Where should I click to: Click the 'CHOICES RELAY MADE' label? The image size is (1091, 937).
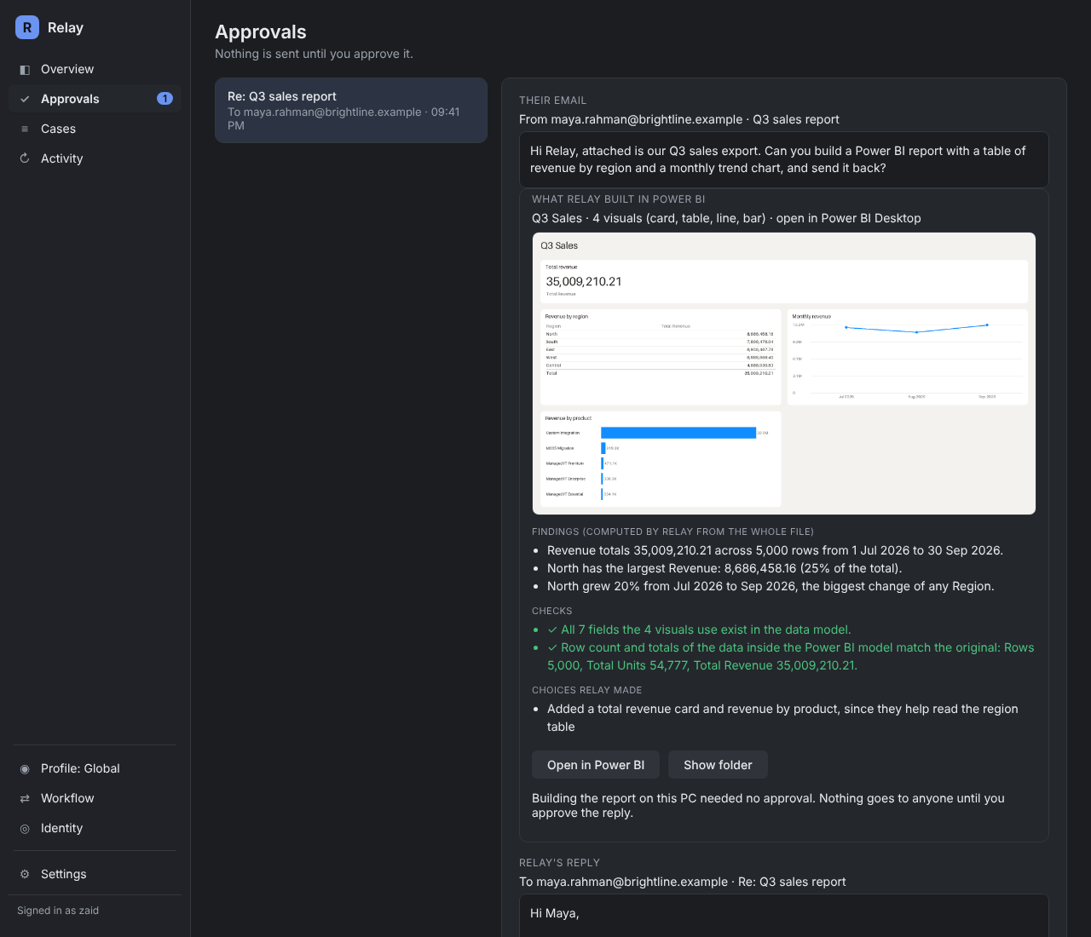(x=587, y=690)
